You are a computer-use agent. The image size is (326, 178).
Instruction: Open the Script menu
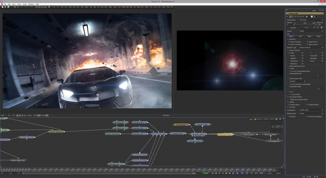point(24,4)
